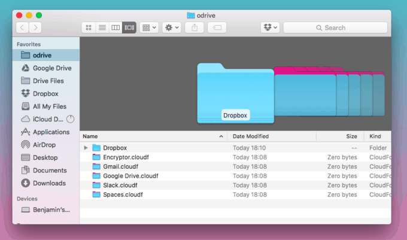Open AirDrop from the sidebar

point(46,145)
